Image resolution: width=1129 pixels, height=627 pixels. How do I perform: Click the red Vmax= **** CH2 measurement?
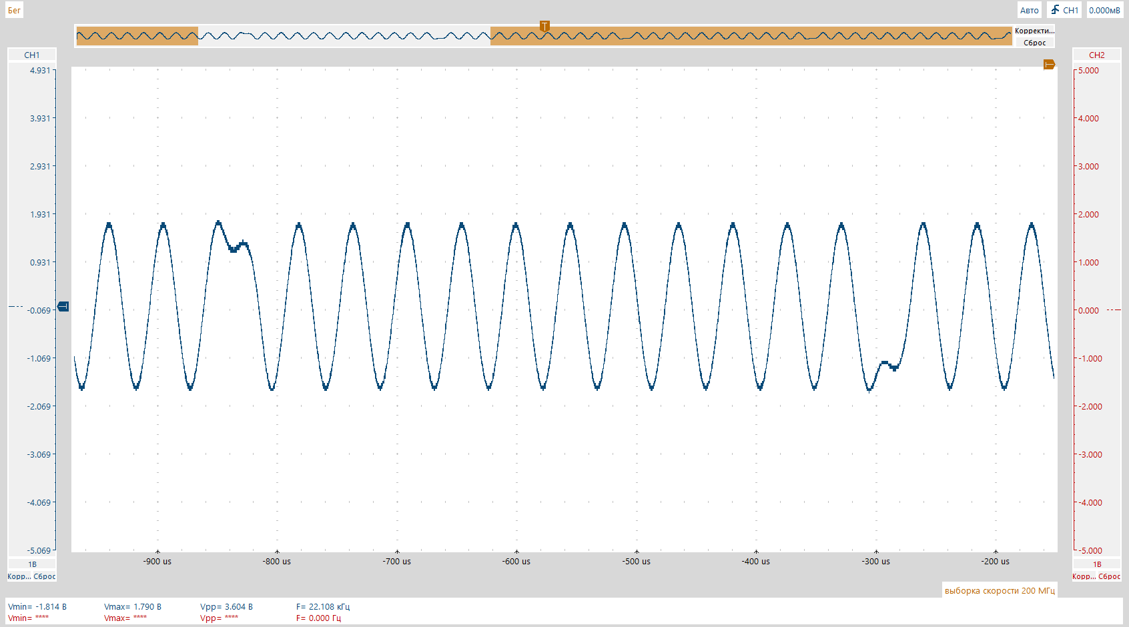pos(125,618)
